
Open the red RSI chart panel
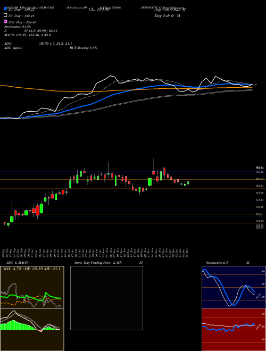tap(234, 330)
